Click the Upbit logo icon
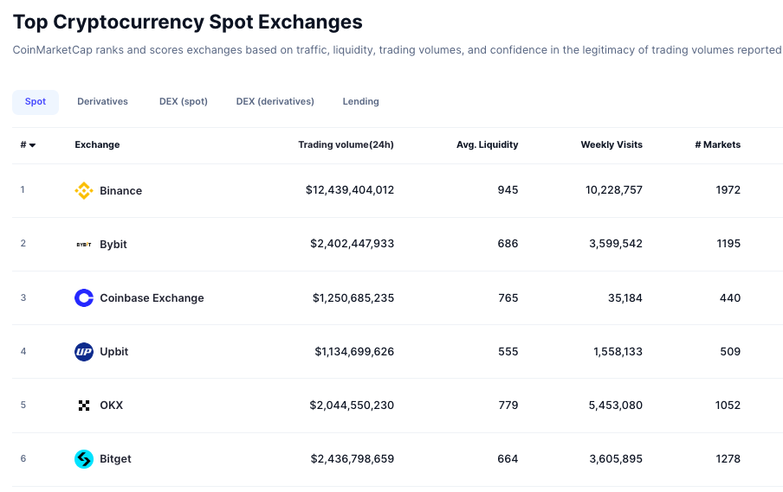Viewport: 783px width, 492px height. coord(84,351)
